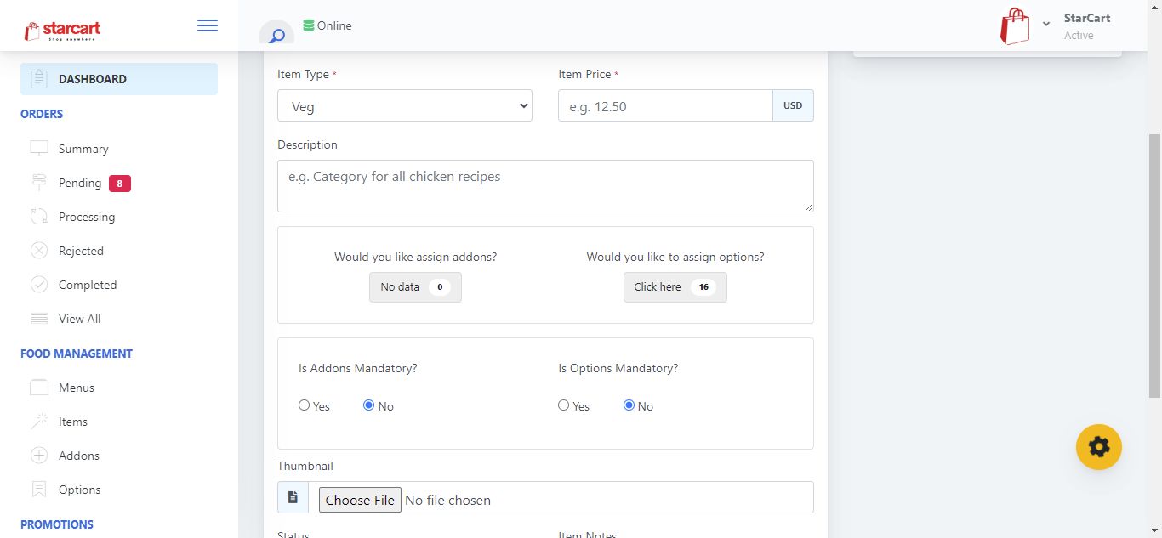Click the Item Price input field
Viewport: 1162px width, 538px height.
(x=665, y=106)
